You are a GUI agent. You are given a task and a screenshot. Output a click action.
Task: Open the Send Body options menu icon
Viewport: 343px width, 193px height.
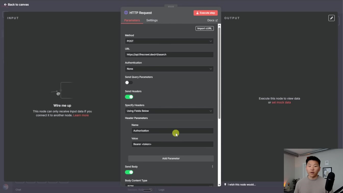[x=212, y=166]
